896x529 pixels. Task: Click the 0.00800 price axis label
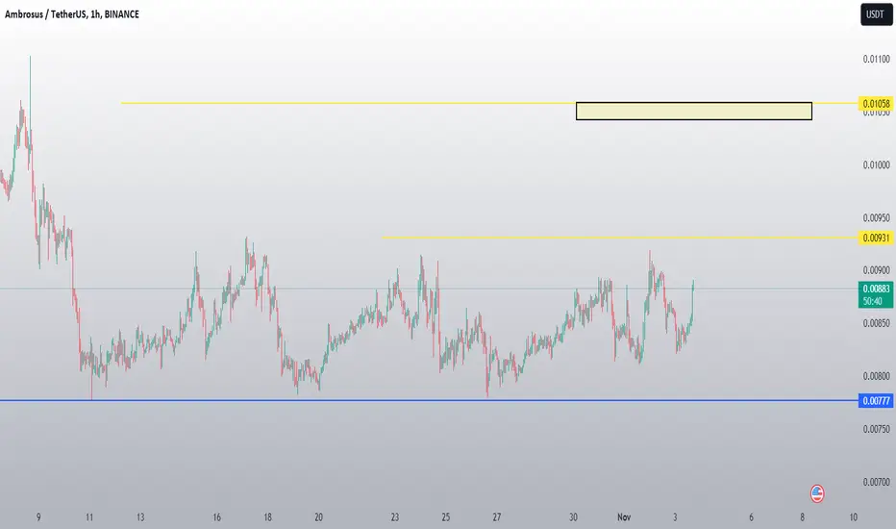click(x=876, y=376)
